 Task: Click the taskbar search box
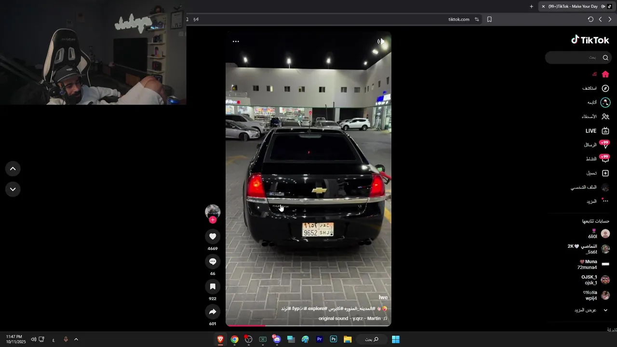coord(371,339)
